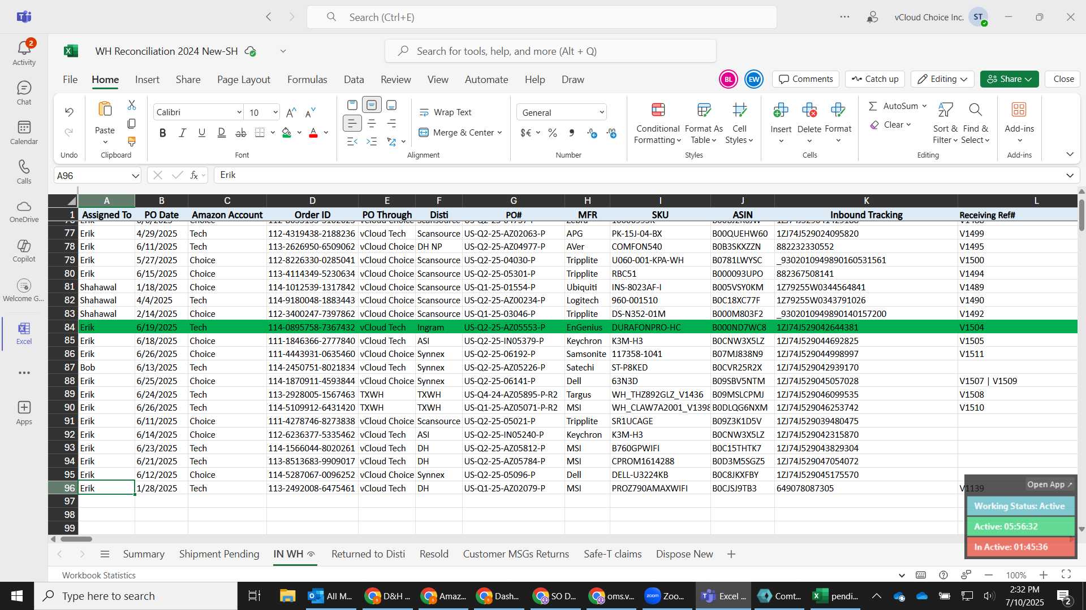Open font size dropdown
The image size is (1086, 610).
click(x=275, y=112)
